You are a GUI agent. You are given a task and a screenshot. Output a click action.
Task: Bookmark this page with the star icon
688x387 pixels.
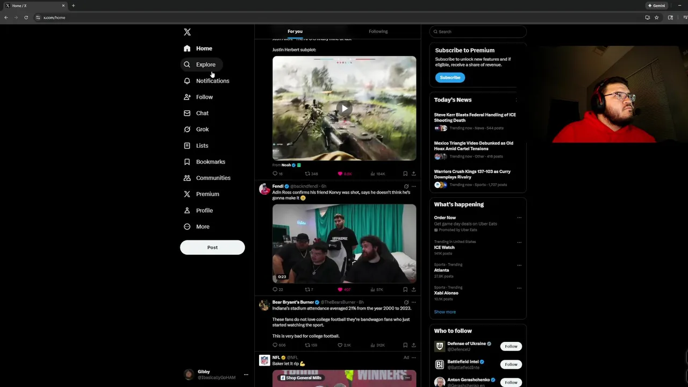tap(656, 17)
